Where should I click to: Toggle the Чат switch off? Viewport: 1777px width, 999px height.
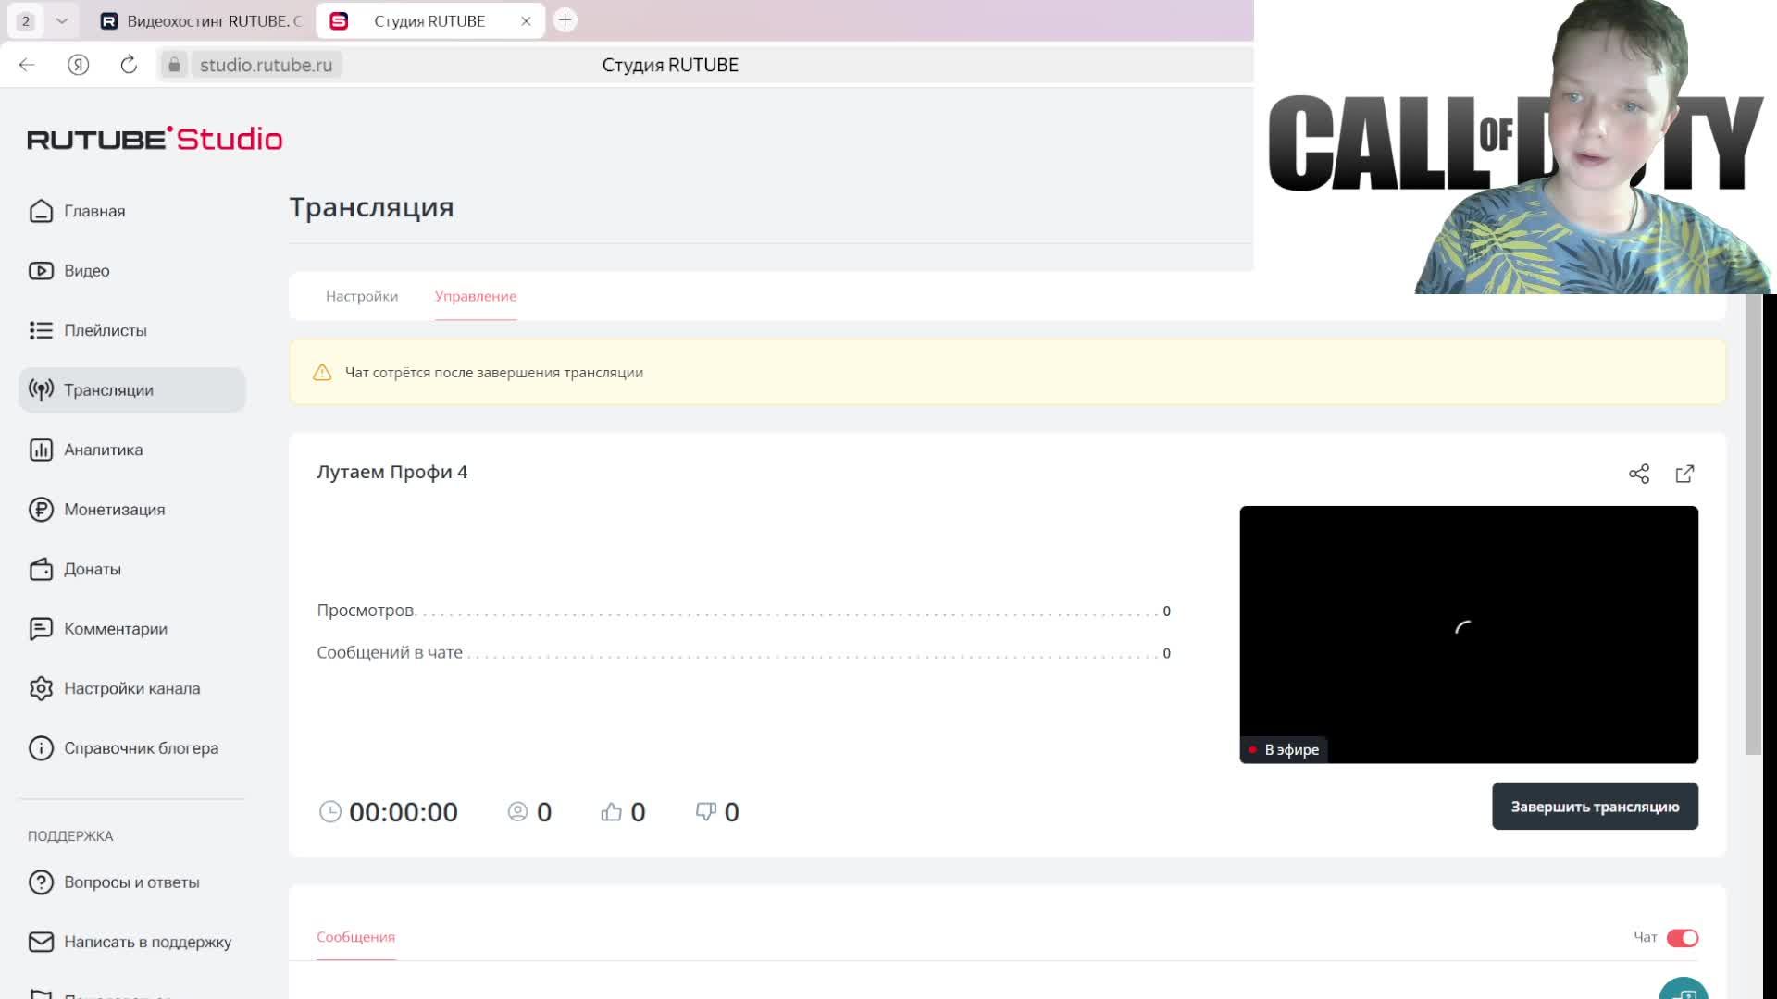tap(1682, 937)
